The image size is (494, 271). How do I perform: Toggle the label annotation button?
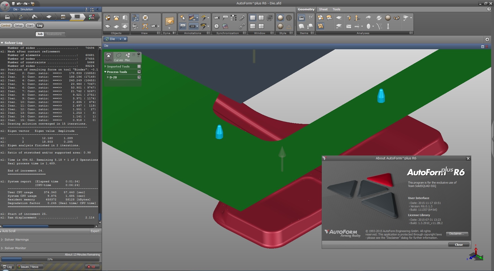click(183, 26)
